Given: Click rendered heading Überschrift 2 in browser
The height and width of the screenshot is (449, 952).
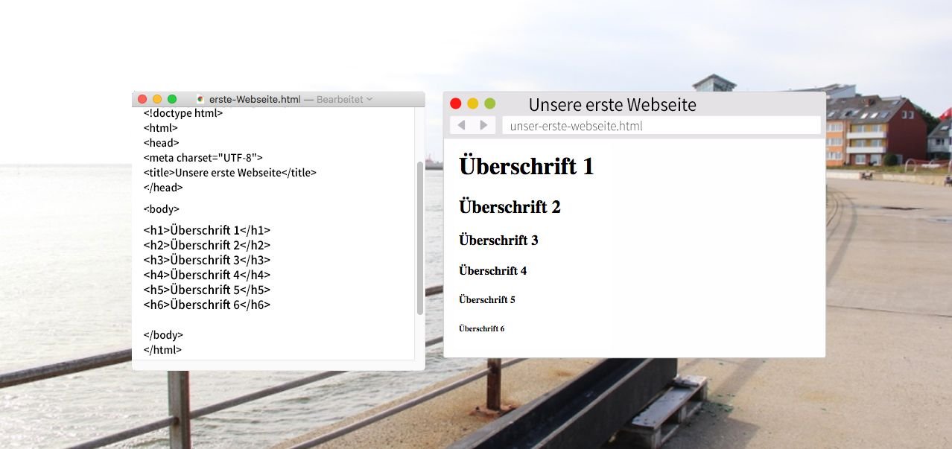Looking at the screenshot, I should click(510, 206).
